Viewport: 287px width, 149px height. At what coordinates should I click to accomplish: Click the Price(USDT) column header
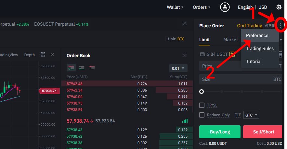(x=77, y=77)
